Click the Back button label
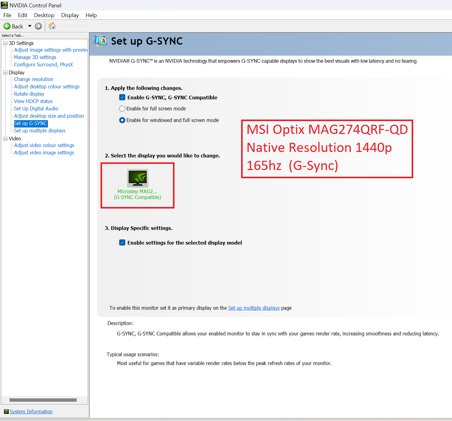Image resolution: width=452 pixels, height=421 pixels. [17, 27]
